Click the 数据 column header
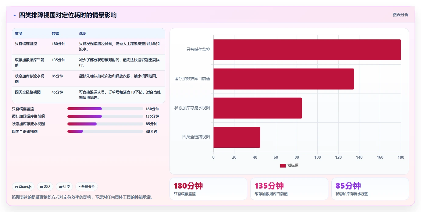Viewport: 421px width, 212px height. point(55,34)
